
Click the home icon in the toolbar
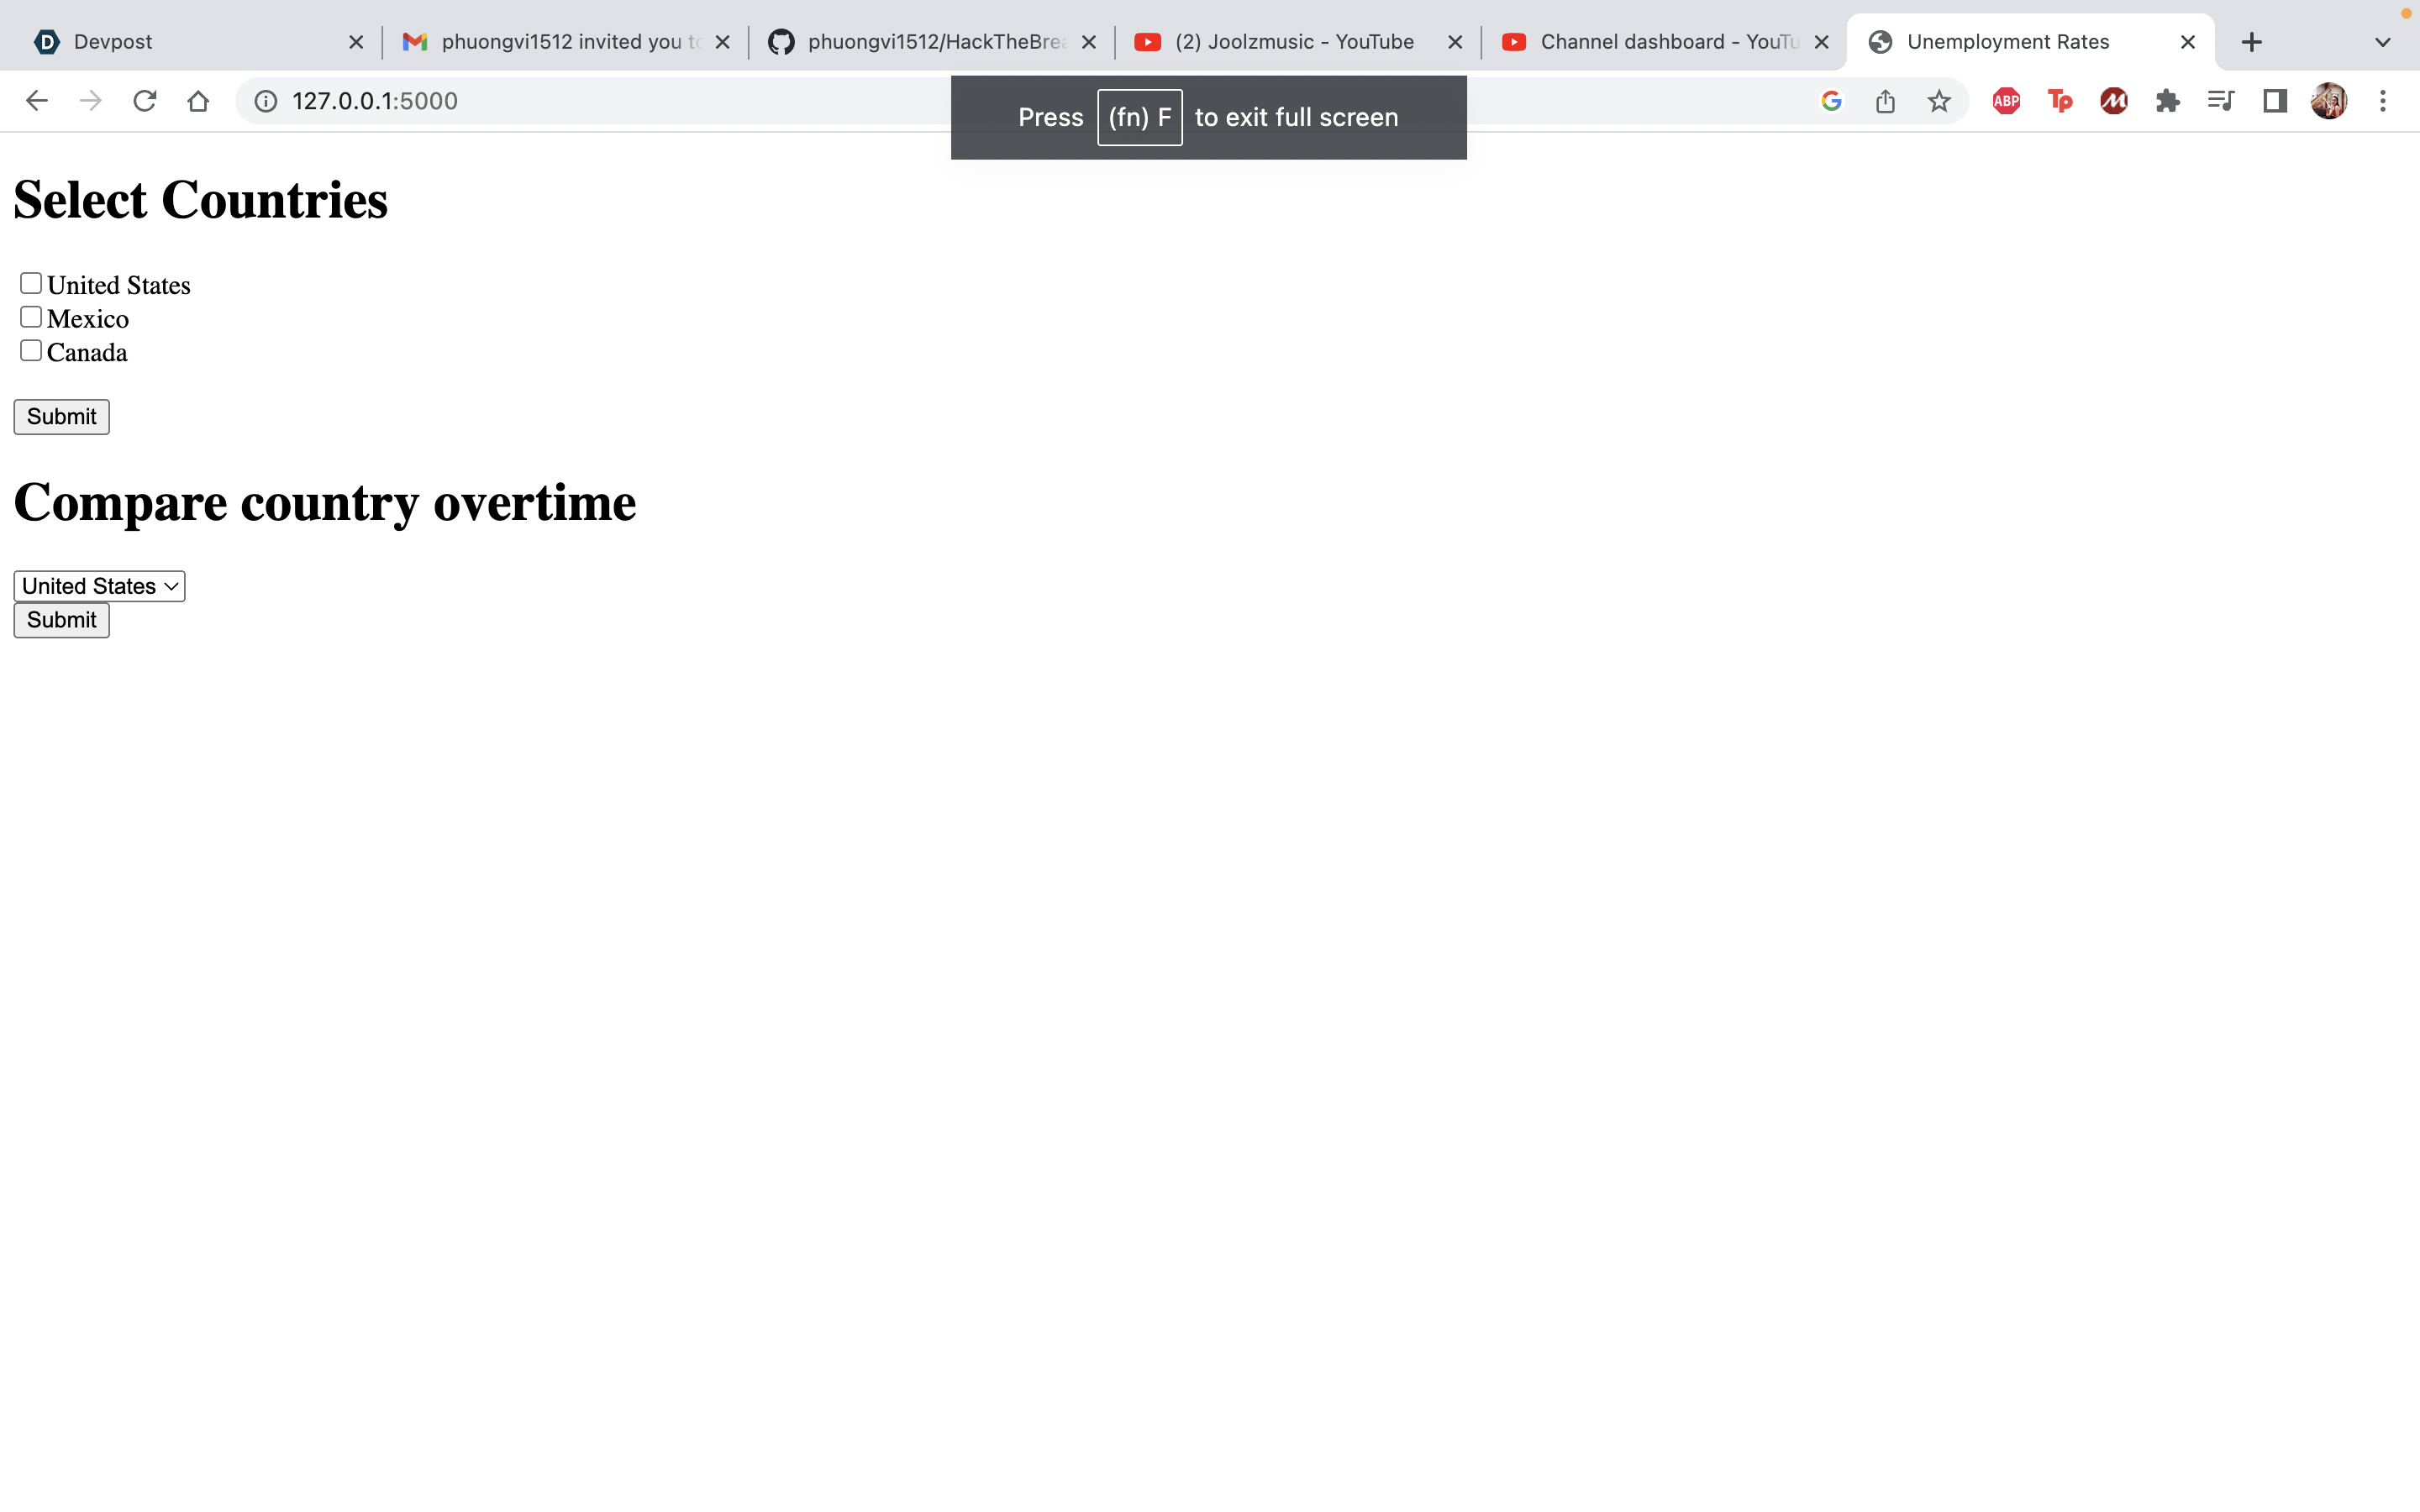198,101
